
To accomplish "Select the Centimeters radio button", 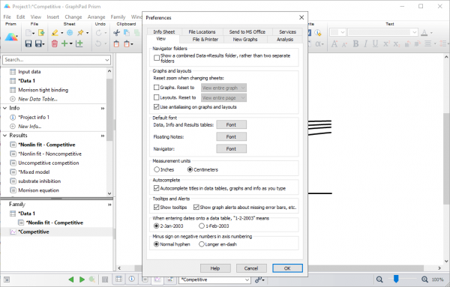I will coord(190,170).
